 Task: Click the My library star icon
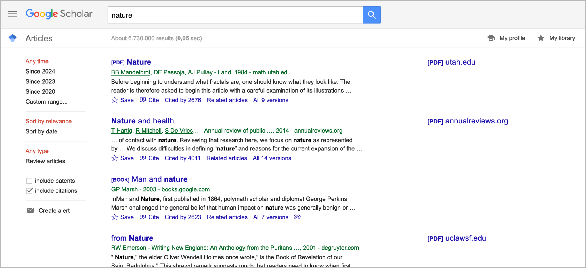[541, 38]
